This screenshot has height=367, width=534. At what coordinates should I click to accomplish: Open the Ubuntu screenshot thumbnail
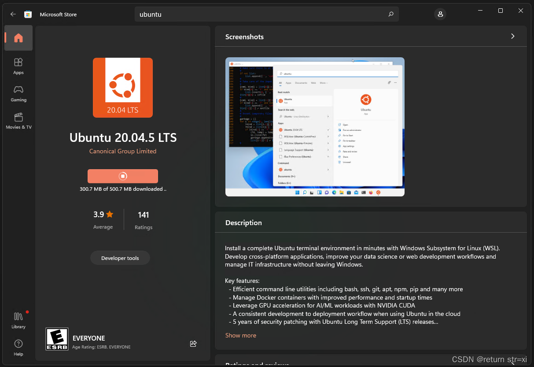coord(315,127)
